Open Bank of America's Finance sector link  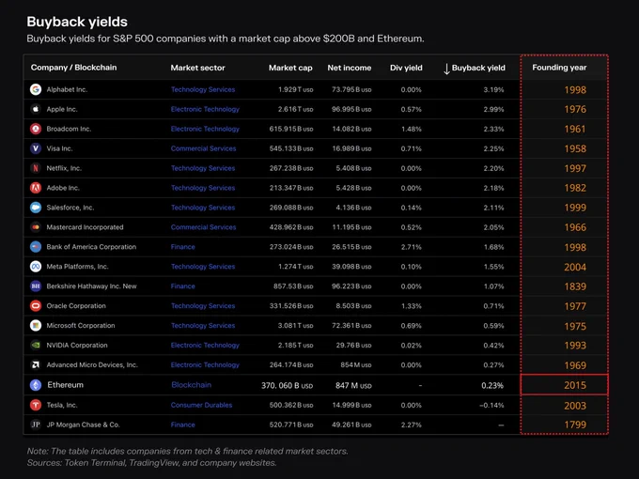[183, 247]
